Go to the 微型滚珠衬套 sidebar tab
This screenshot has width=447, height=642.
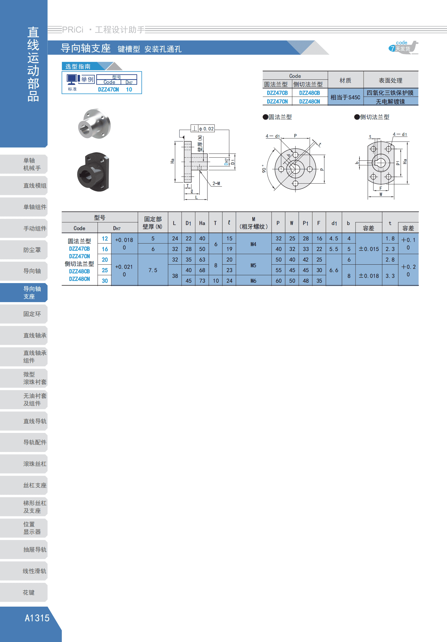24,378
